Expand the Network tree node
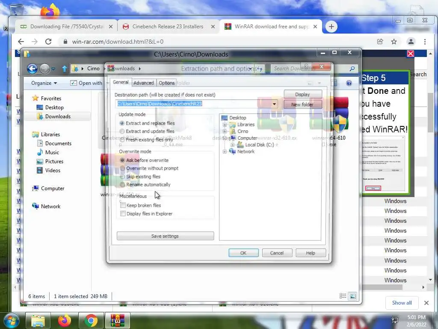This screenshot has height=329, width=438. point(225,151)
